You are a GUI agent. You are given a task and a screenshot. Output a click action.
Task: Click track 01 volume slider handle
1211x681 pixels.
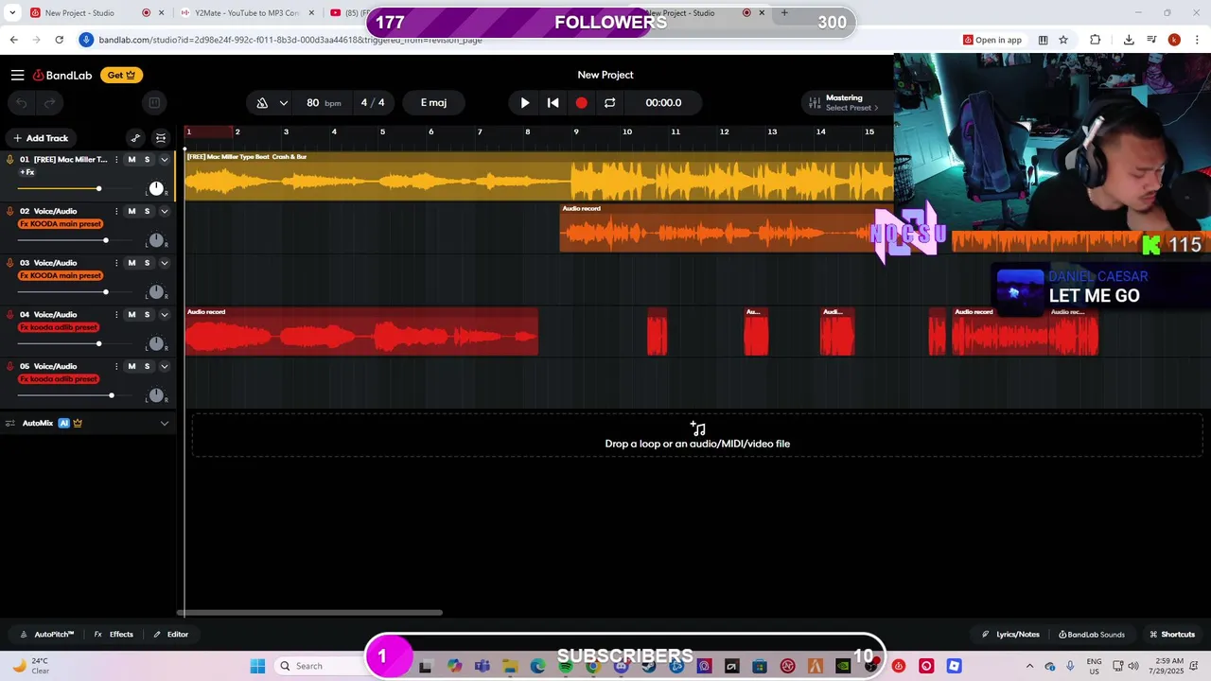tap(98, 189)
